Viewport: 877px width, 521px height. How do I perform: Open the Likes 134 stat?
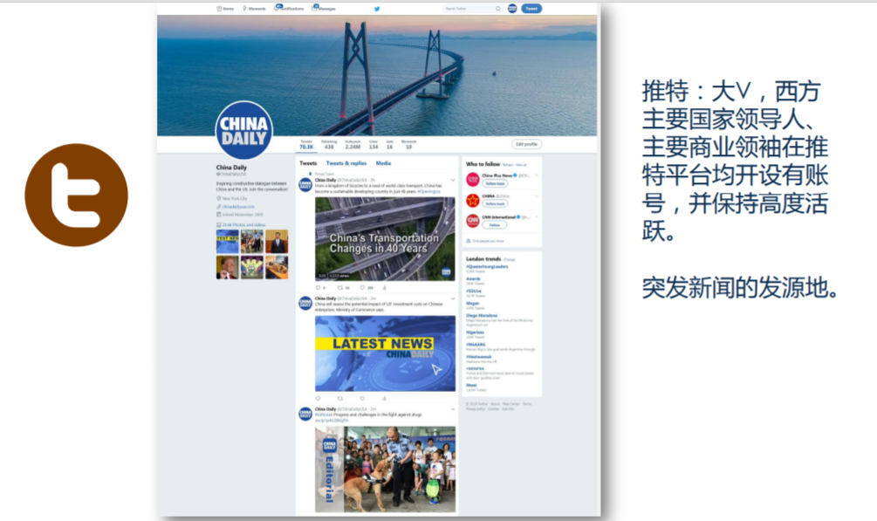[373, 144]
